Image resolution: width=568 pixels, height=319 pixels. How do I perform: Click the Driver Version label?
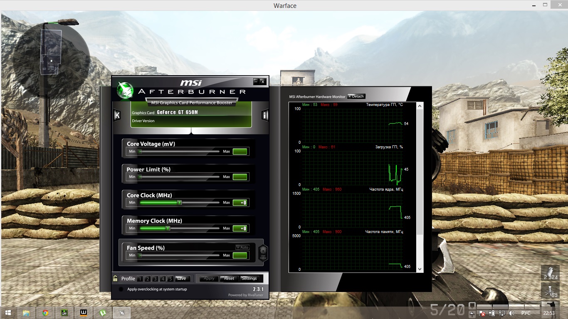143,121
